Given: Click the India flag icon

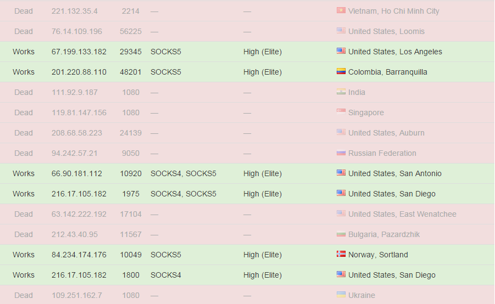Looking at the screenshot, I should point(341,92).
